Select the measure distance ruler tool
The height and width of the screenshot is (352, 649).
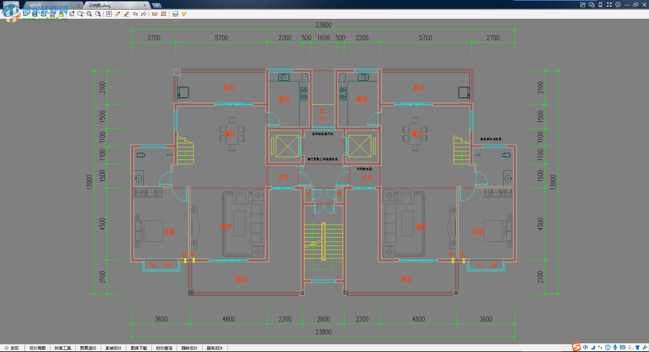[155, 14]
